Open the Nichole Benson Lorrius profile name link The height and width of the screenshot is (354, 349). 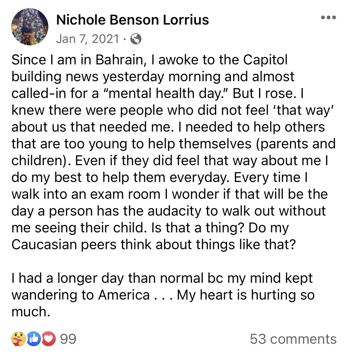[132, 20]
